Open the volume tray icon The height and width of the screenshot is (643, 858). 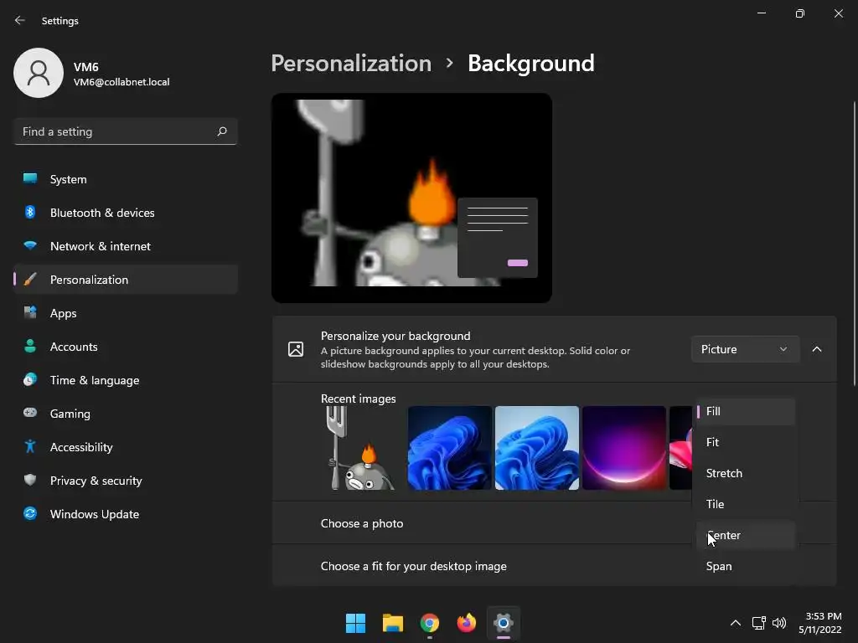(x=779, y=623)
